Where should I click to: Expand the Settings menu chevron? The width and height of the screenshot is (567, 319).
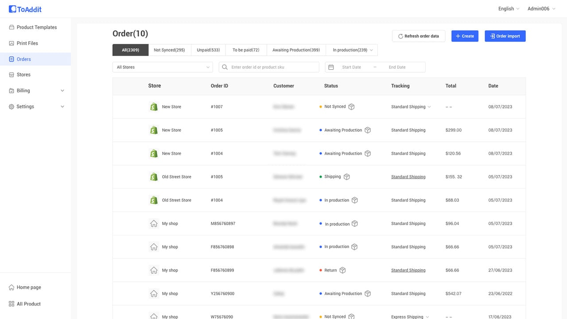pyautogui.click(x=62, y=107)
